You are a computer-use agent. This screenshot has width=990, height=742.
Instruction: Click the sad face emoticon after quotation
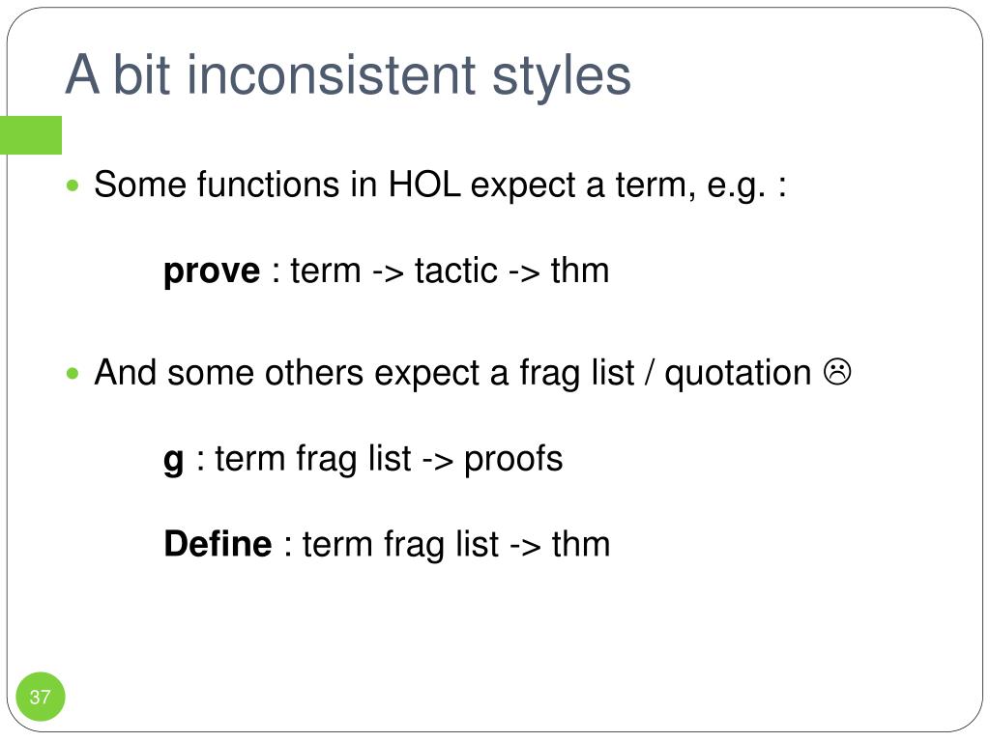coord(837,372)
